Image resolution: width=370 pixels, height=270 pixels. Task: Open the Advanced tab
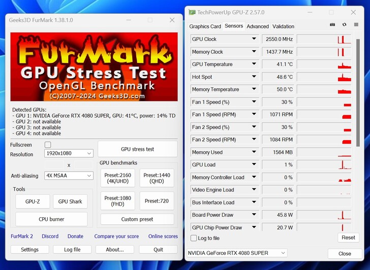(x=258, y=26)
